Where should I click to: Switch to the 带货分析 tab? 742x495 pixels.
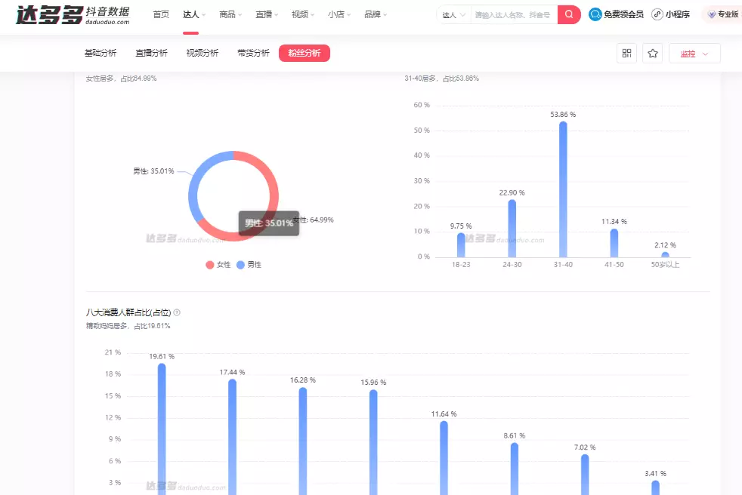pos(253,53)
